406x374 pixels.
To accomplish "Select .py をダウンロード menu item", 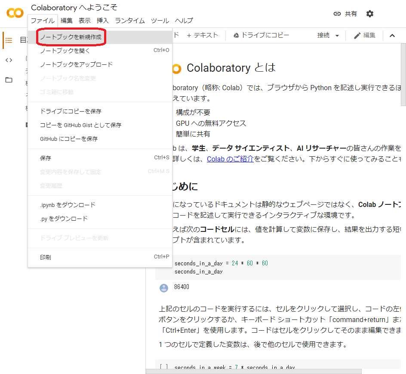I will click(x=100, y=219).
